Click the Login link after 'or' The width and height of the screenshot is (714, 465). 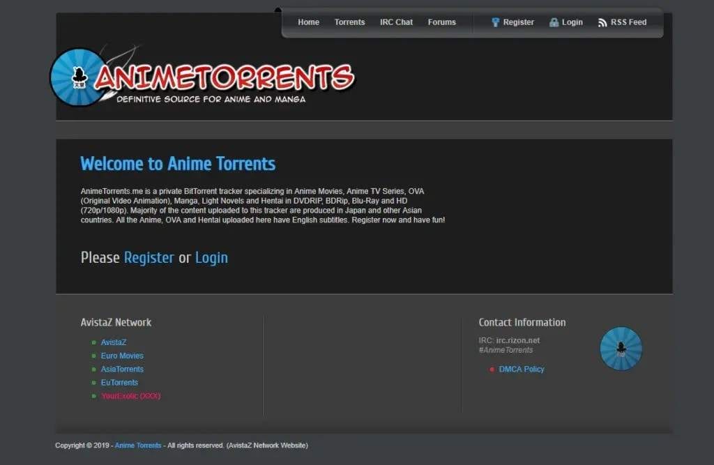pos(211,258)
